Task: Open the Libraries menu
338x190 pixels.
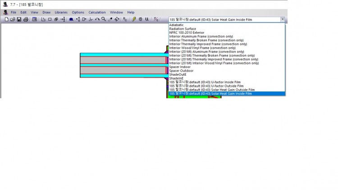Action: pos(61,12)
